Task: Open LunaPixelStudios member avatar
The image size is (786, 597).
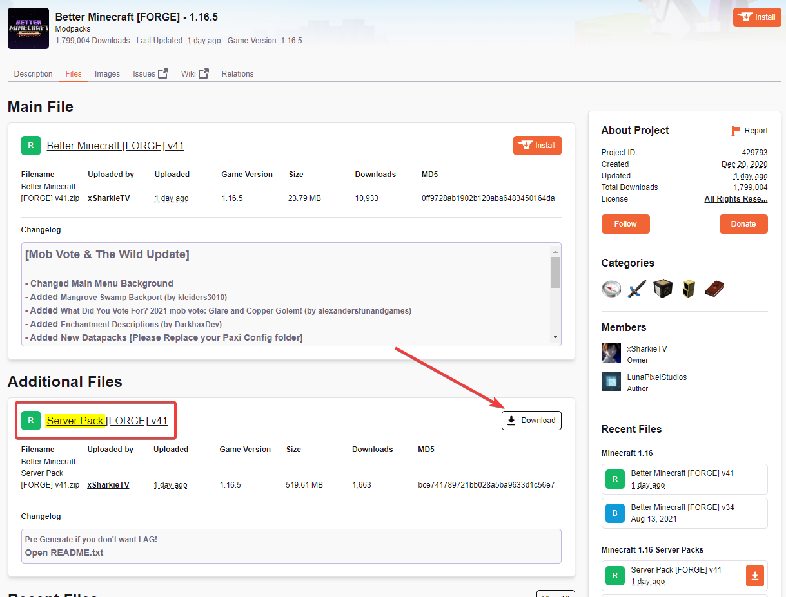Action: pyautogui.click(x=611, y=381)
